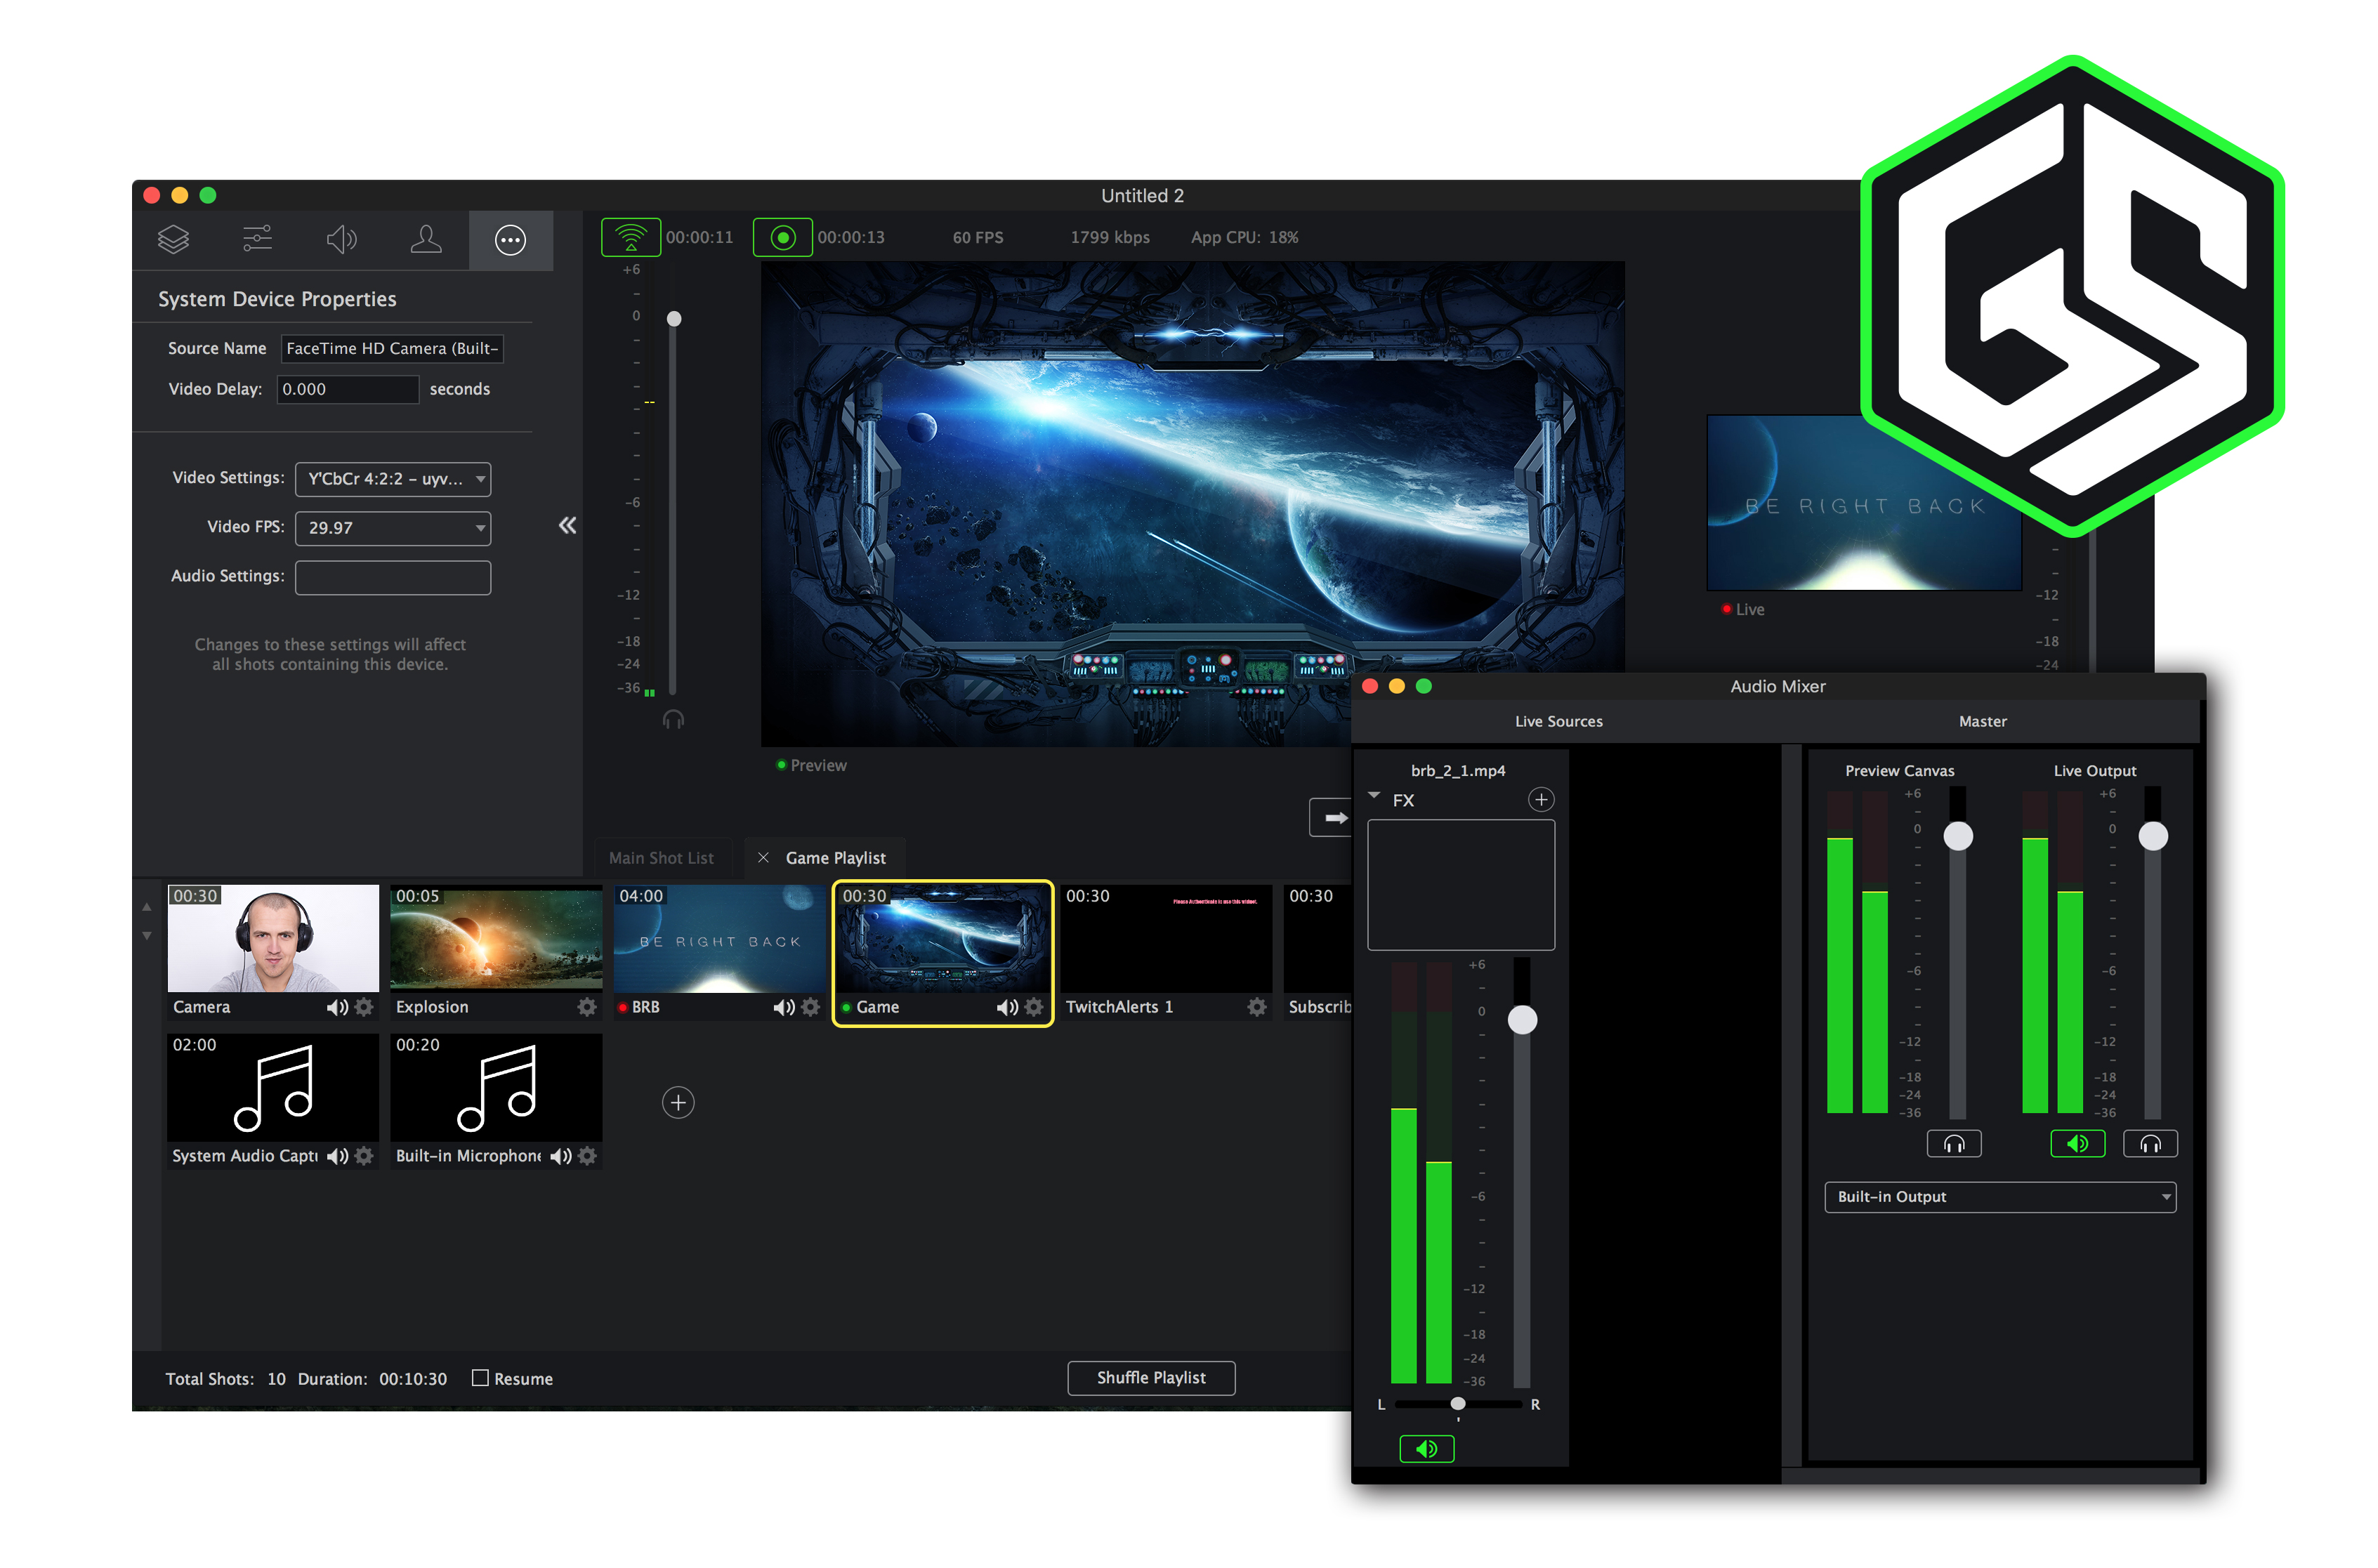
Task: Toggle the record button
Action: (782, 238)
